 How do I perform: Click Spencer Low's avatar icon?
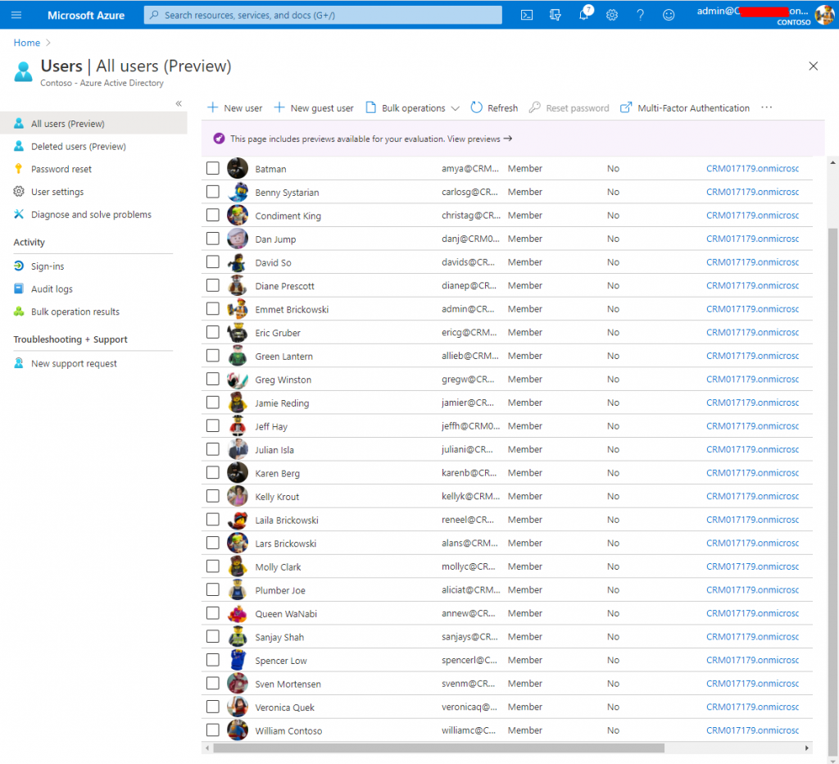[238, 660]
